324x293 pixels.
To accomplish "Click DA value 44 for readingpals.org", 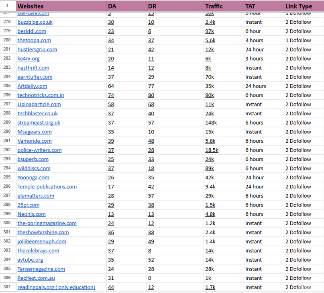I will [x=111, y=287].
